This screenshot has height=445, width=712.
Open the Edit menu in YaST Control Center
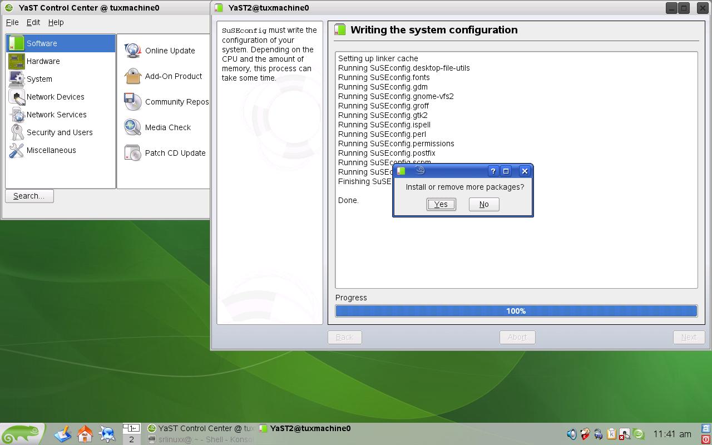tap(33, 22)
